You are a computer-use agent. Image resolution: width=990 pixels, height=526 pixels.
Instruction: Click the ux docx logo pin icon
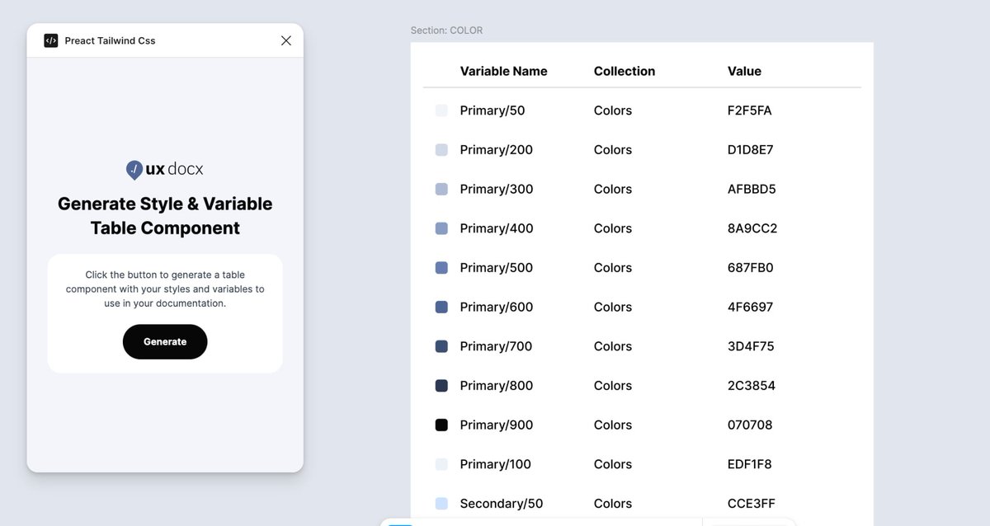pyautogui.click(x=134, y=170)
